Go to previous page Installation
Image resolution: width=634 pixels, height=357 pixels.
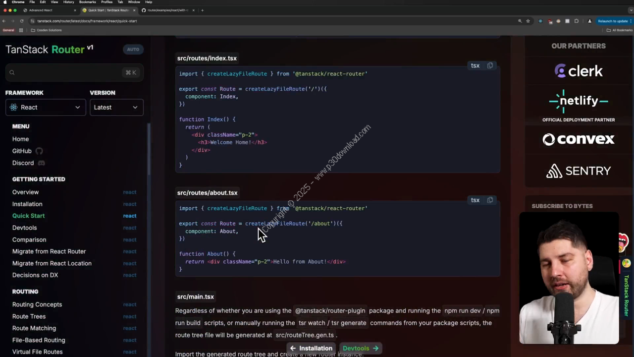pyautogui.click(x=311, y=348)
